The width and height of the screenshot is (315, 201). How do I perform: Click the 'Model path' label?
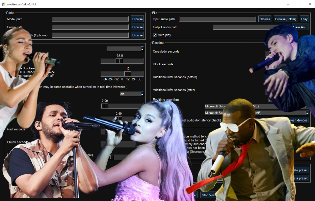click(15, 19)
